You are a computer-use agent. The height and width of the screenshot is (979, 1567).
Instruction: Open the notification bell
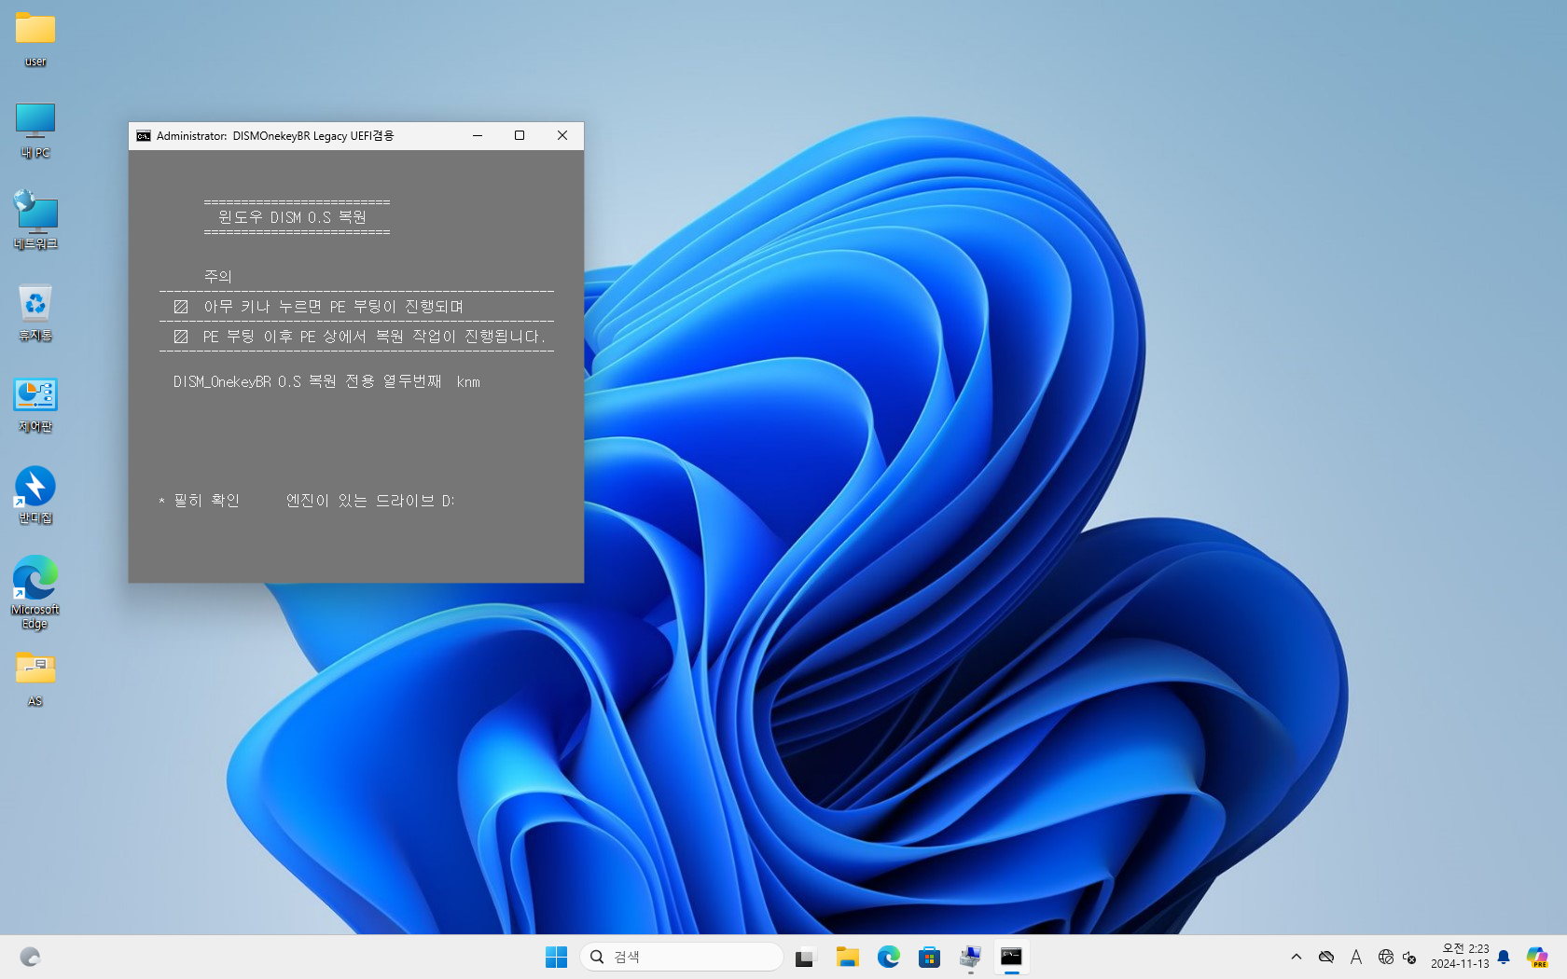(x=1504, y=957)
